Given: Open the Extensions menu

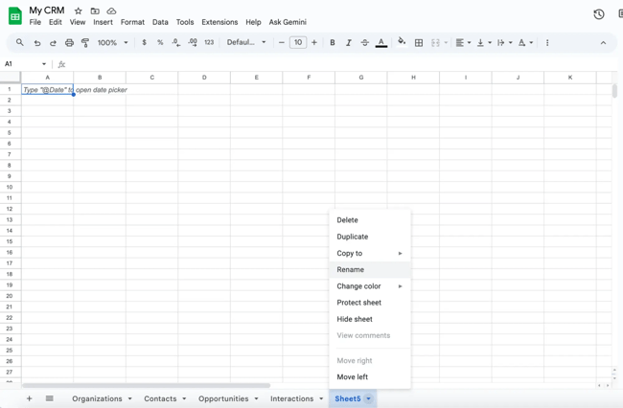Looking at the screenshot, I should (x=219, y=22).
